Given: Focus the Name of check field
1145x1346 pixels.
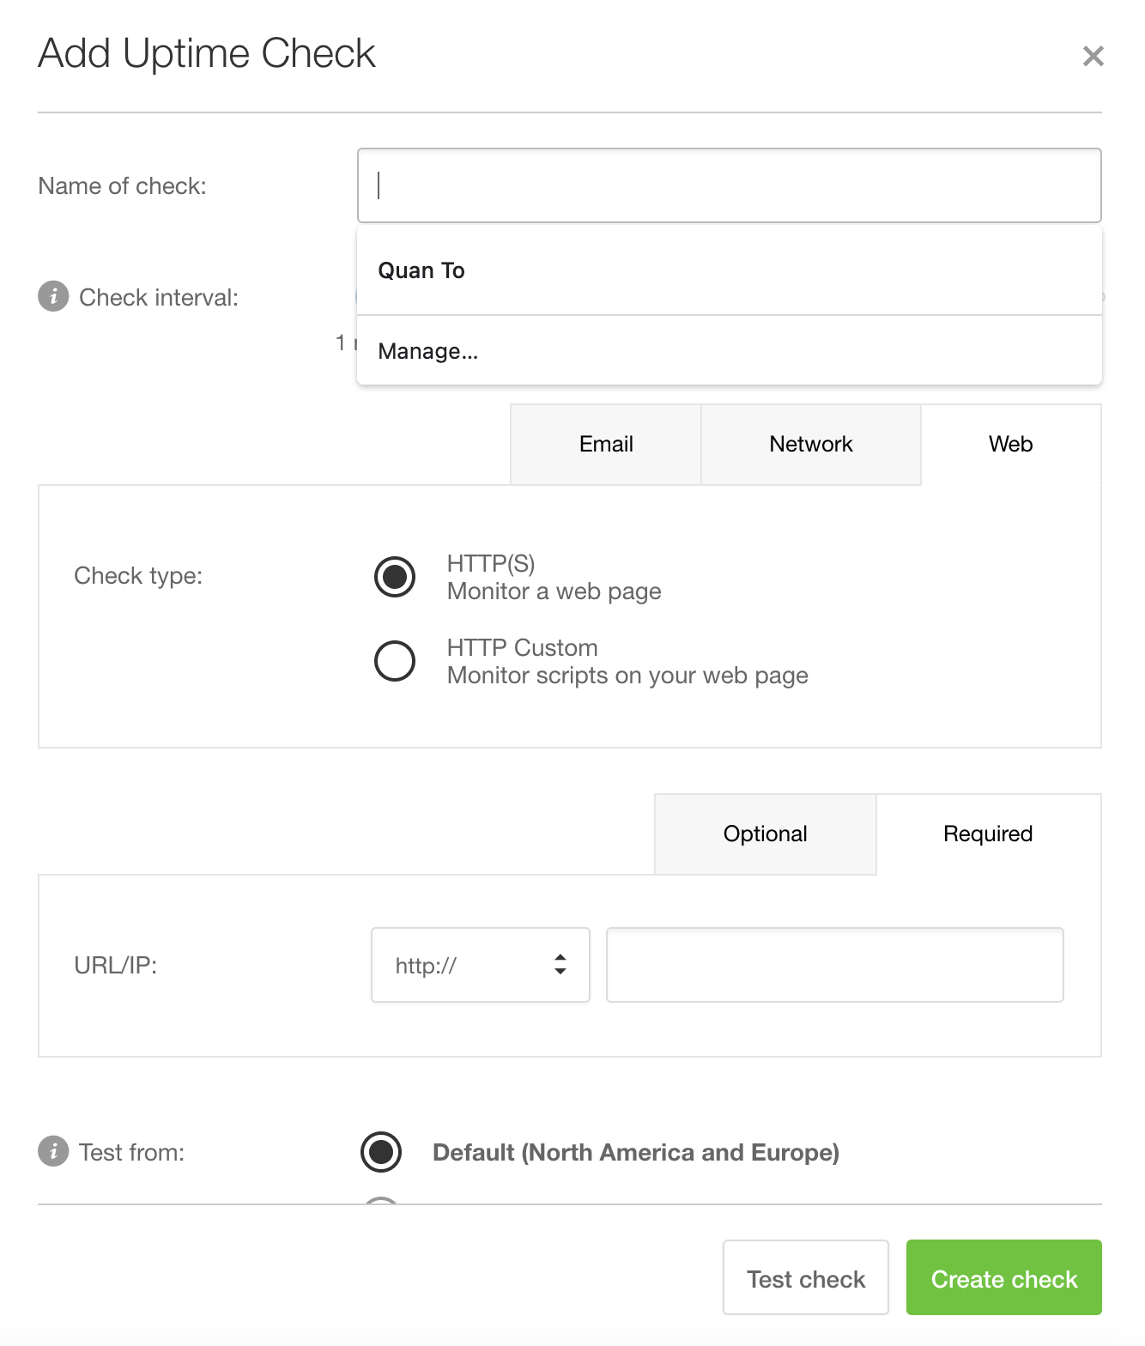Looking at the screenshot, I should click(729, 185).
